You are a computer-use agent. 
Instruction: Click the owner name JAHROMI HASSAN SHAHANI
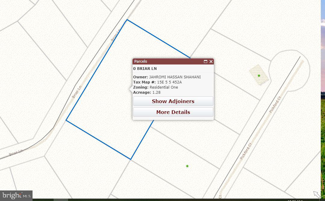tap(175, 77)
